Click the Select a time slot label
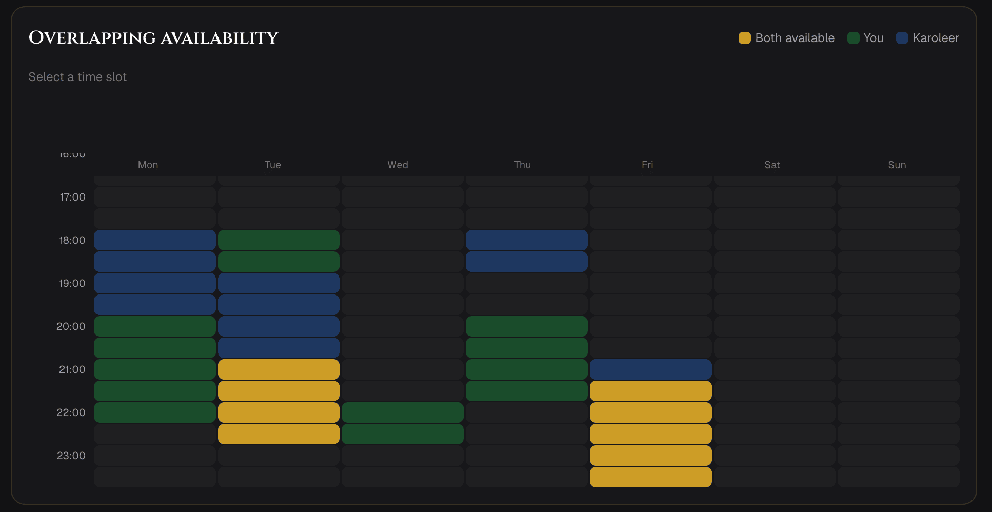The image size is (992, 512). click(77, 77)
